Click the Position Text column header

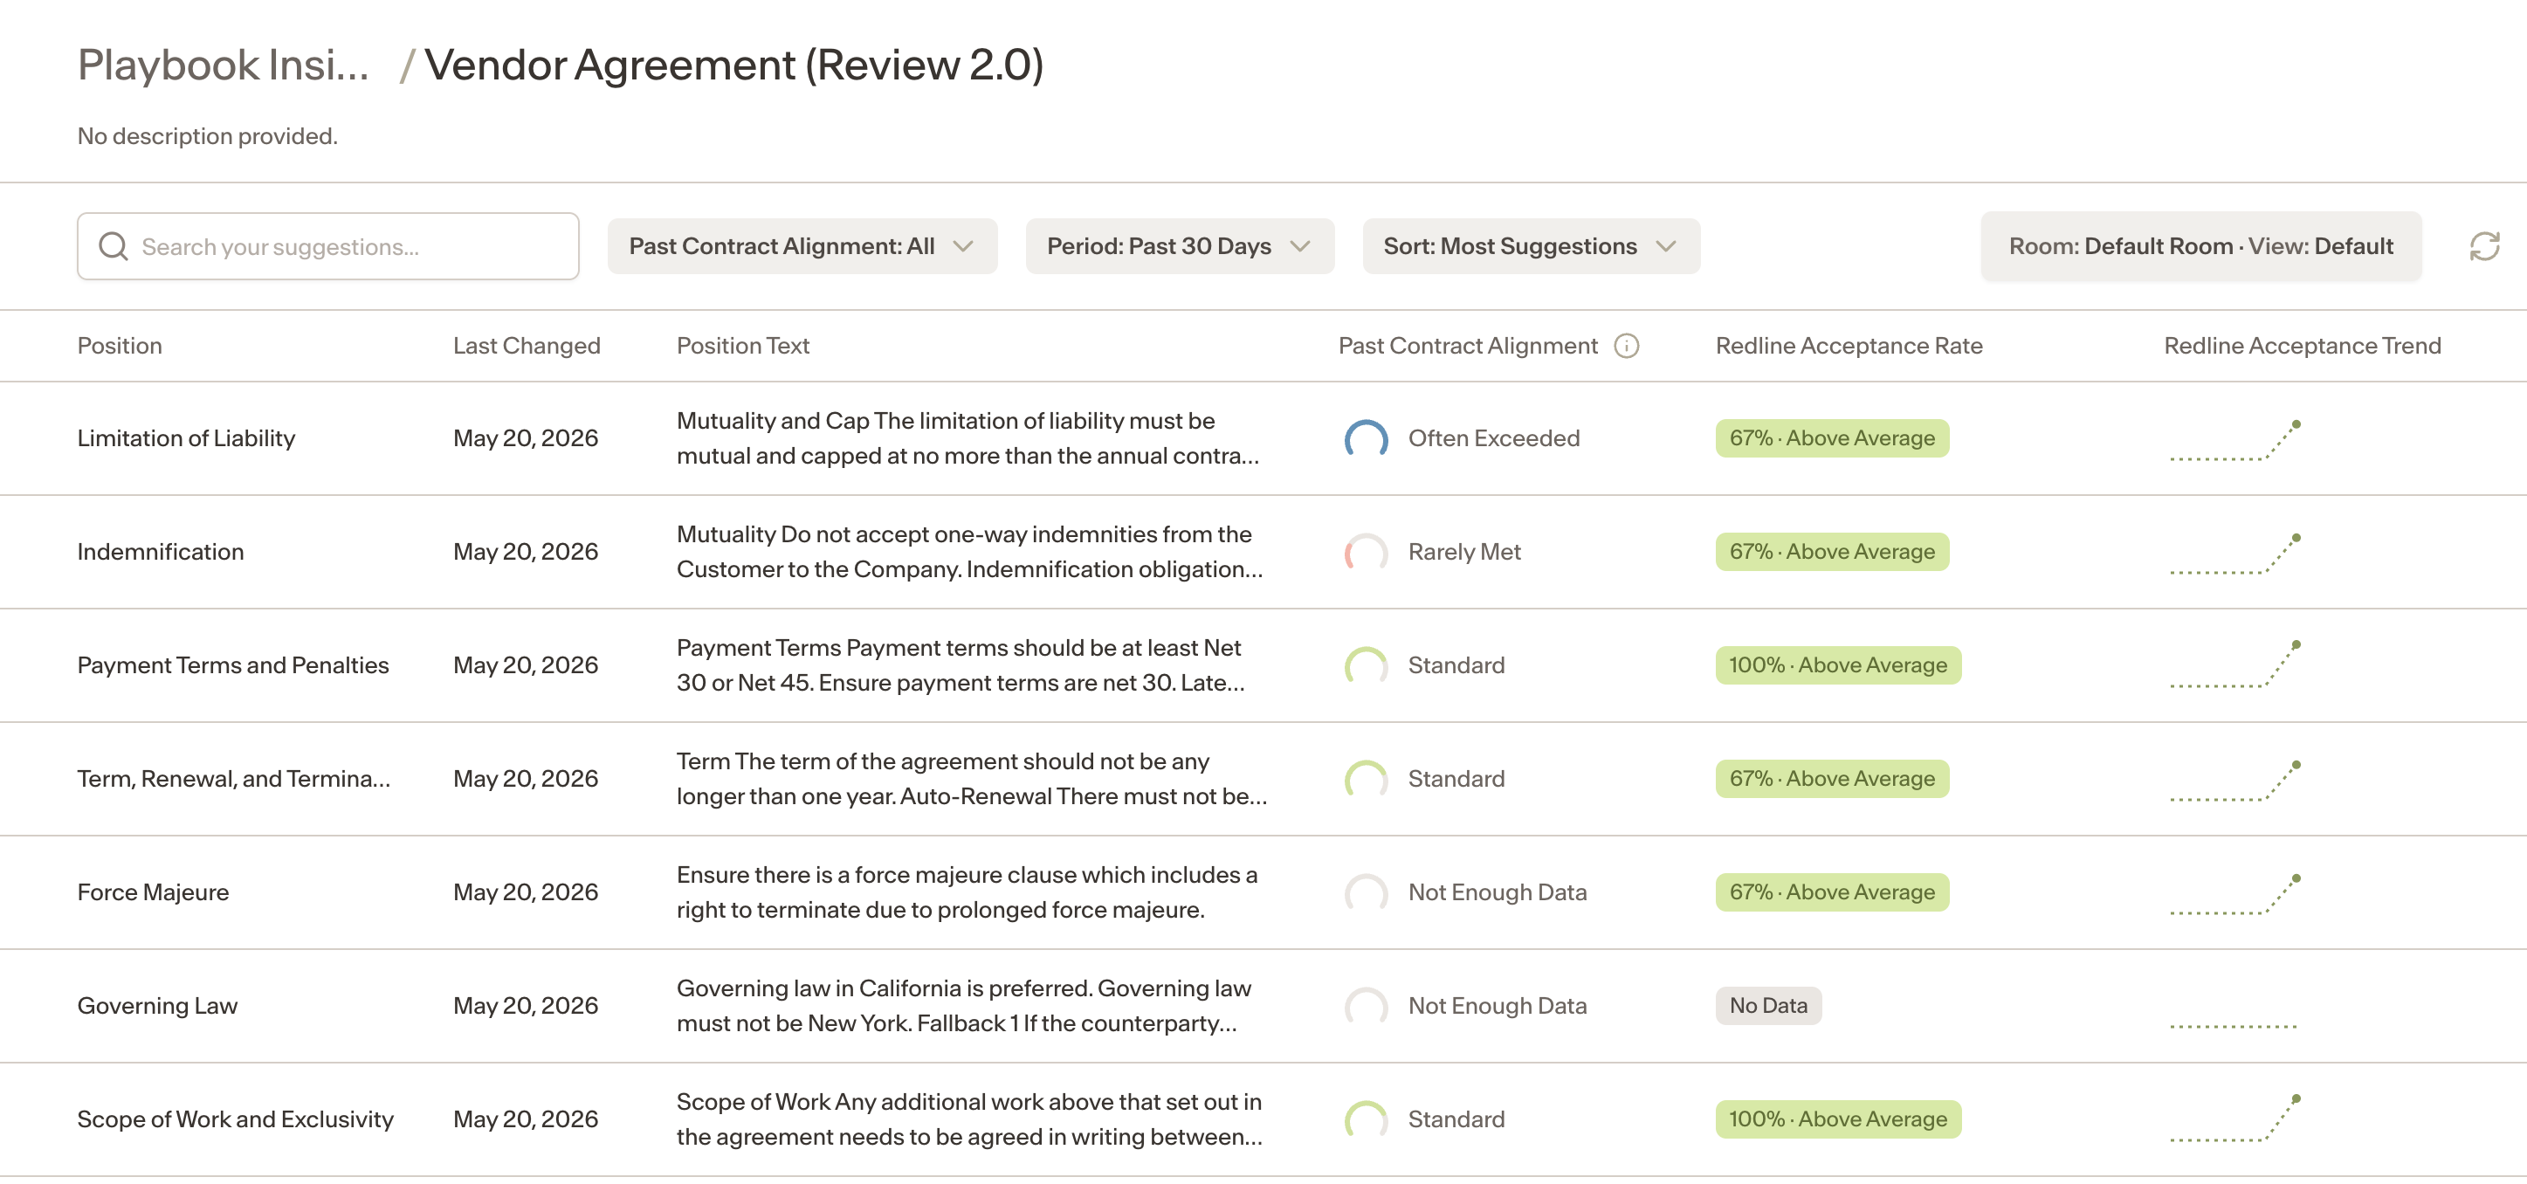click(x=742, y=347)
